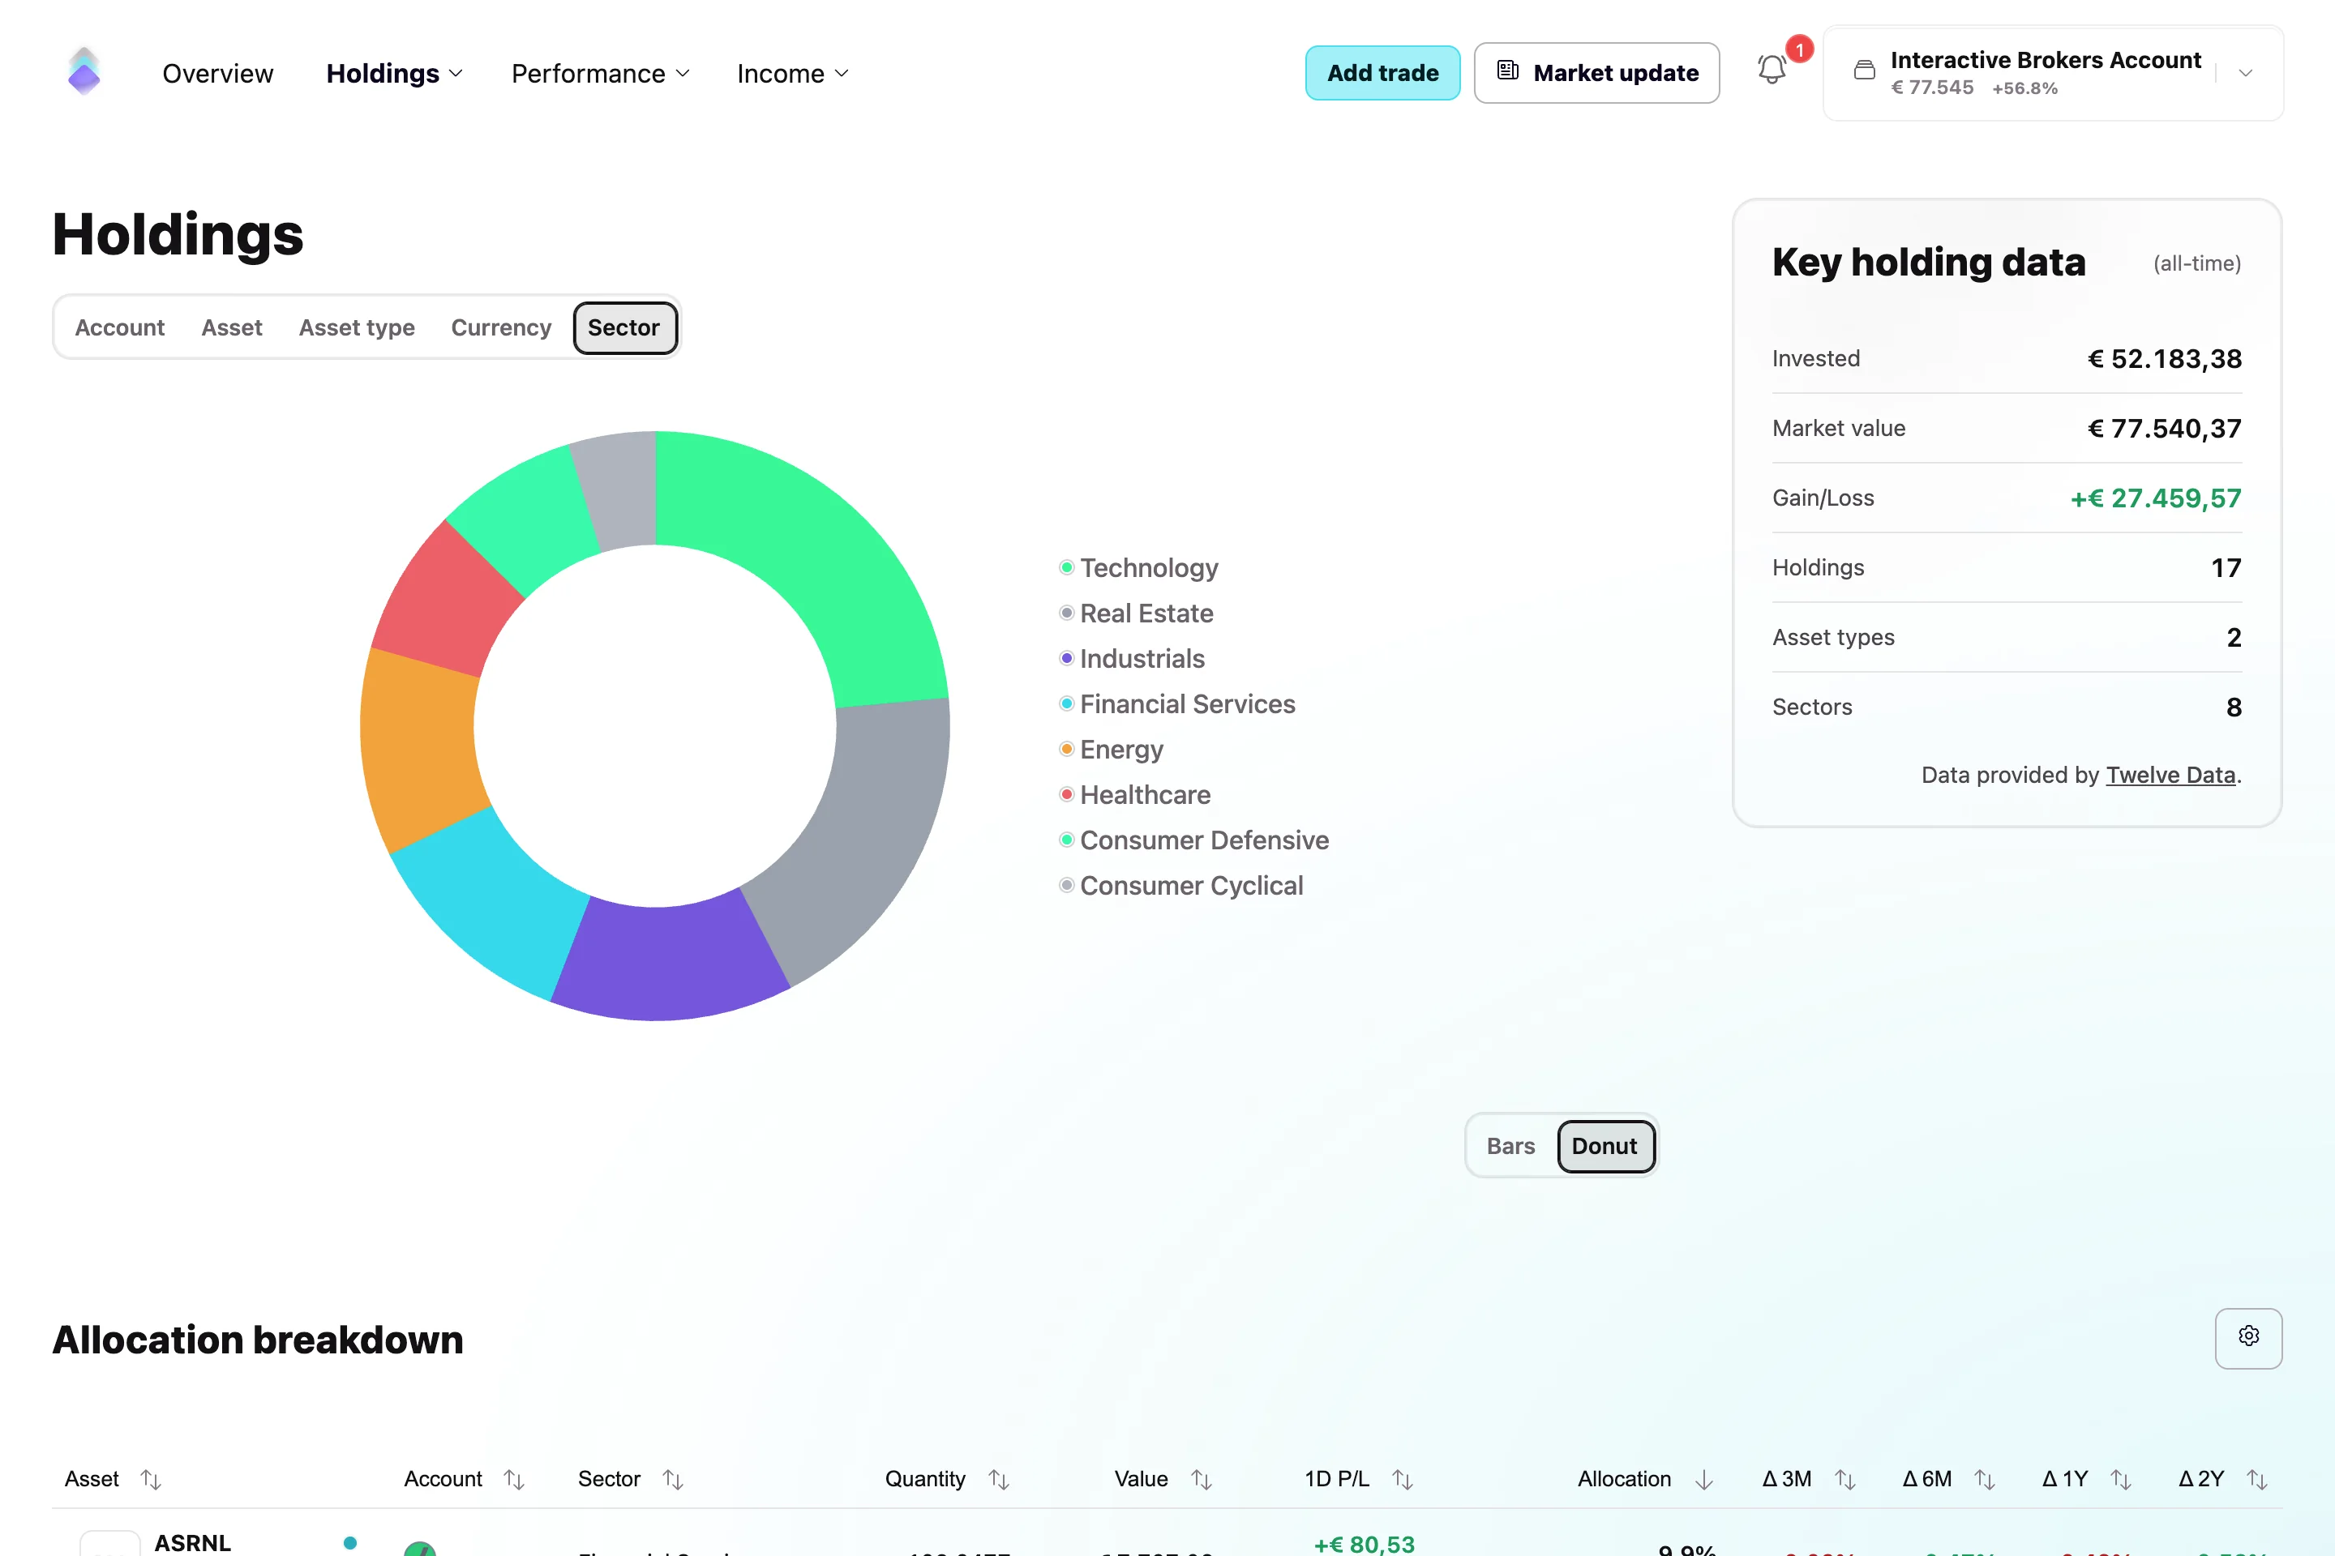Expand the Income nav menu

(792, 74)
